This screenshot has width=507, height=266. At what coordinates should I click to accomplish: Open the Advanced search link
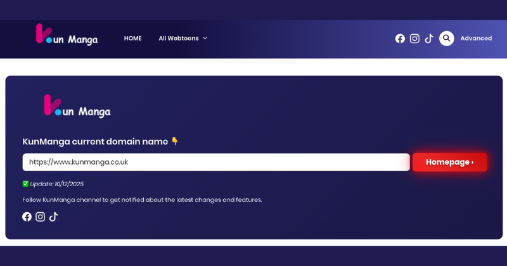click(x=476, y=39)
